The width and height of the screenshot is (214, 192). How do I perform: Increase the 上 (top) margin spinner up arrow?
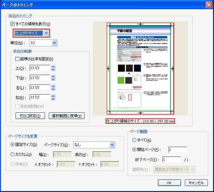coord(53,67)
